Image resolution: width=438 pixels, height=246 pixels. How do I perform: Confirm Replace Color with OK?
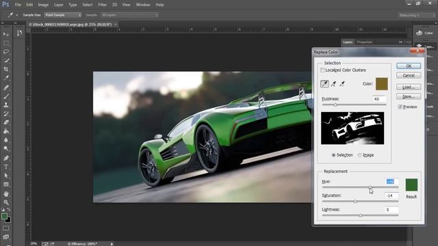409,66
